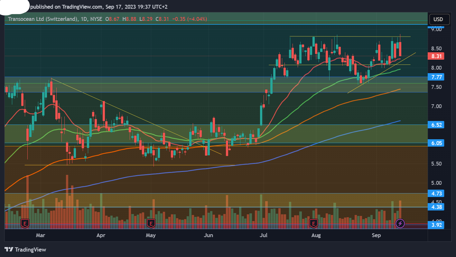This screenshot has width=456, height=257.
Task: Click the NYSE exchange label
Action: pyautogui.click(x=96, y=19)
